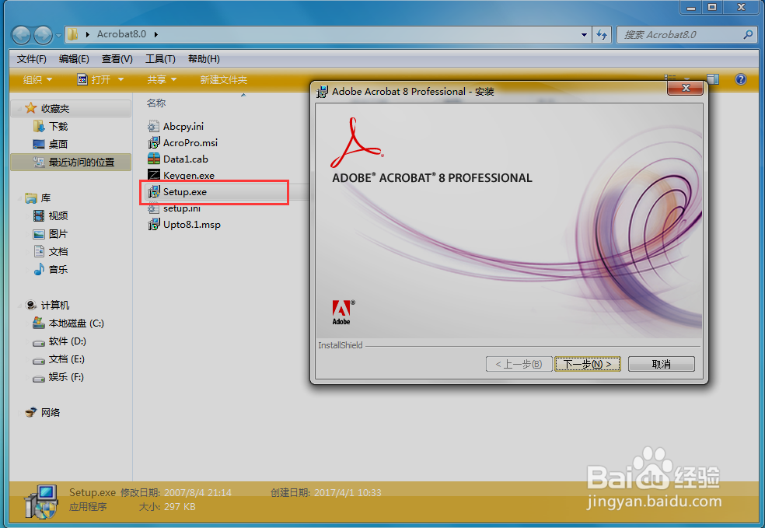Click the AcroPro.msi file icon
This screenshot has height=528, width=765.
154,142
